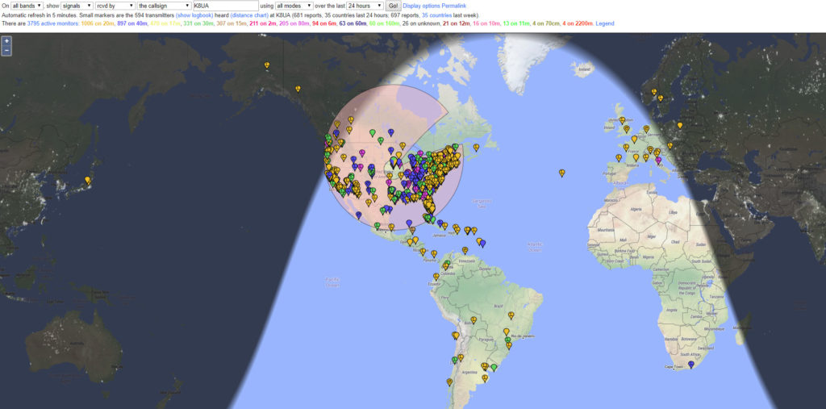Click the orange marker in western Spain
The image size is (826, 409).
pos(619,157)
